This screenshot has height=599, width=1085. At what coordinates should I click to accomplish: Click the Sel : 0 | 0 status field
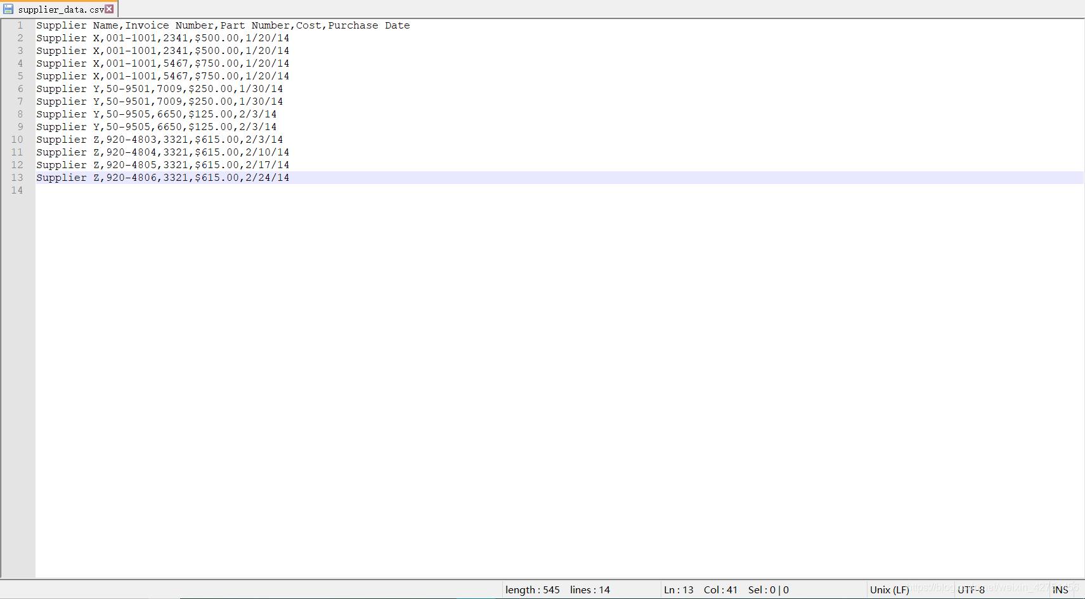point(769,590)
